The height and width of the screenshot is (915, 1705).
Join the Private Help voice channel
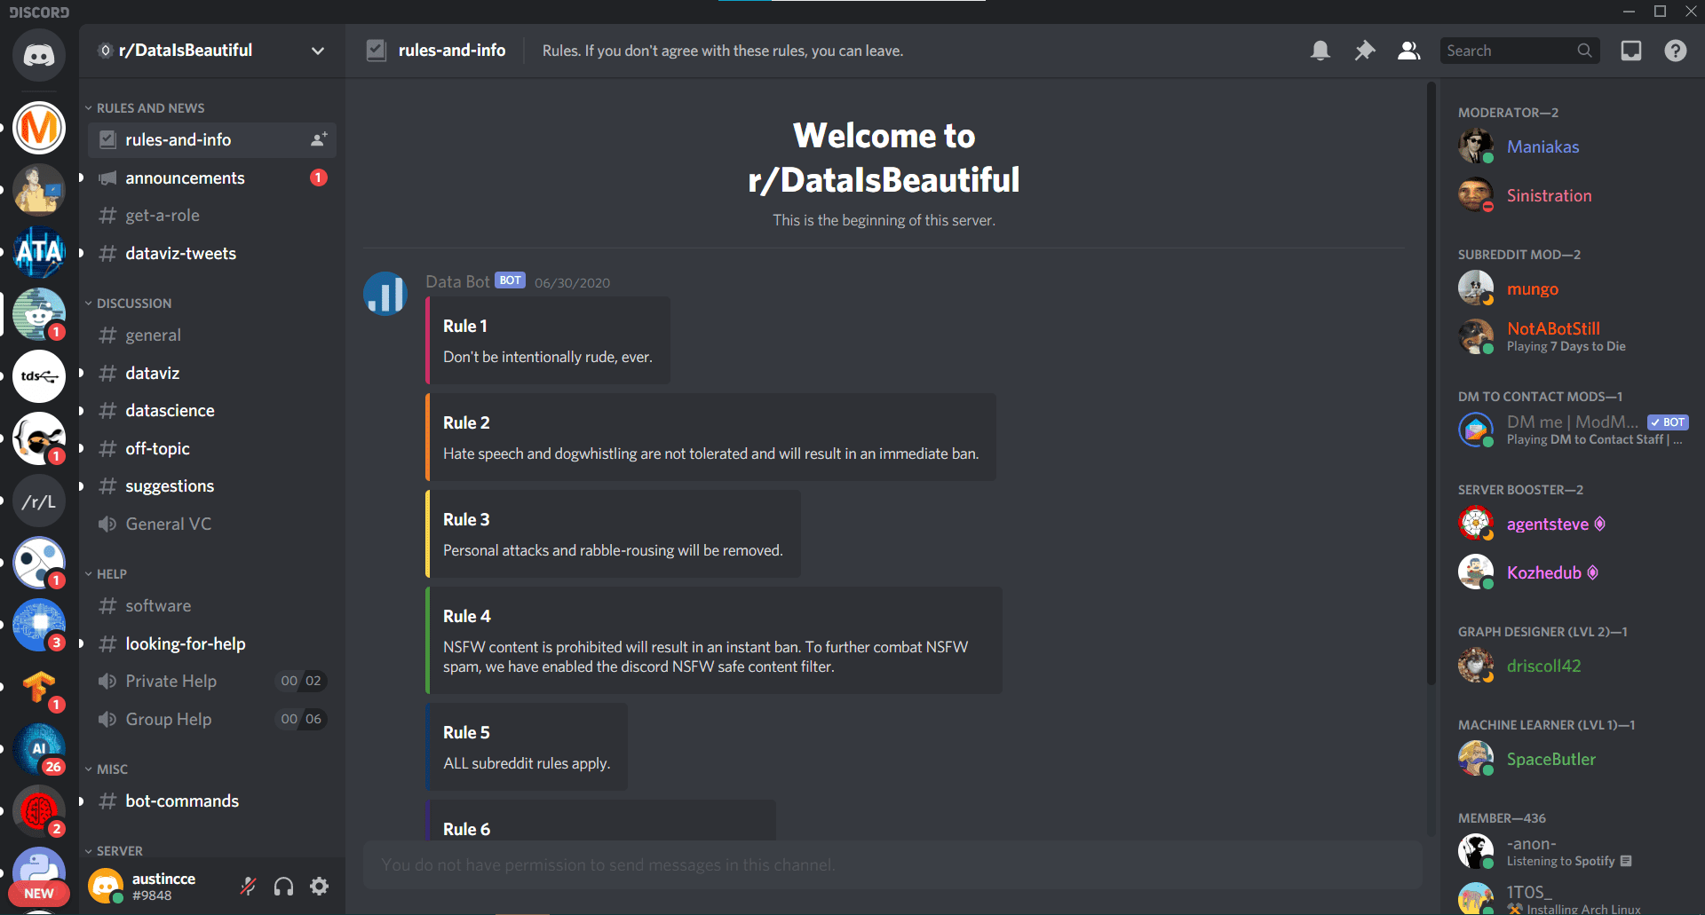pyautogui.click(x=212, y=681)
